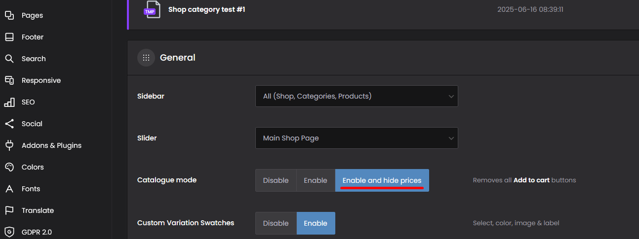Choose Enable and hide prices option
Screen dimensions: 639x239
click(x=382, y=180)
